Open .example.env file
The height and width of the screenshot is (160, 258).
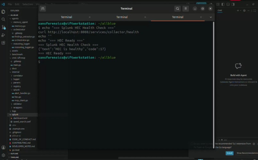click(18, 129)
